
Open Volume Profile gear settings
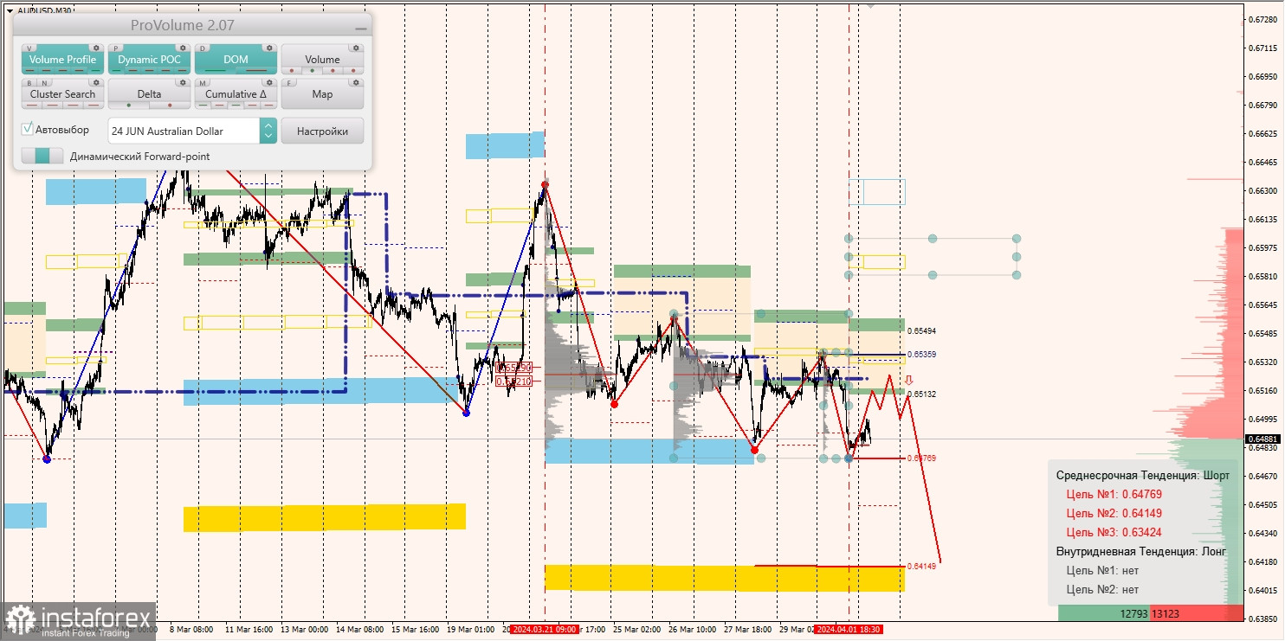tap(96, 48)
